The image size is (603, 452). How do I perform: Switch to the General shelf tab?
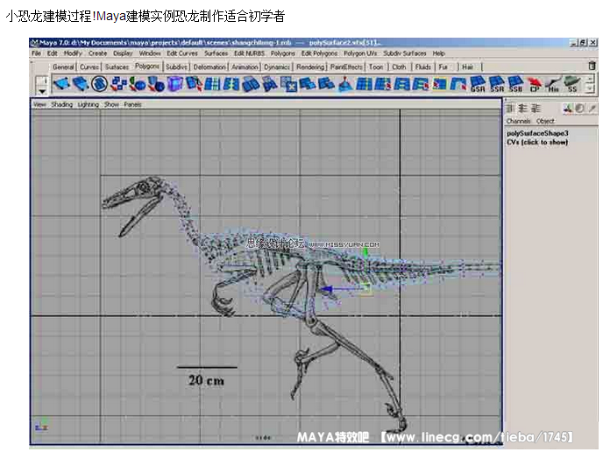(x=63, y=67)
